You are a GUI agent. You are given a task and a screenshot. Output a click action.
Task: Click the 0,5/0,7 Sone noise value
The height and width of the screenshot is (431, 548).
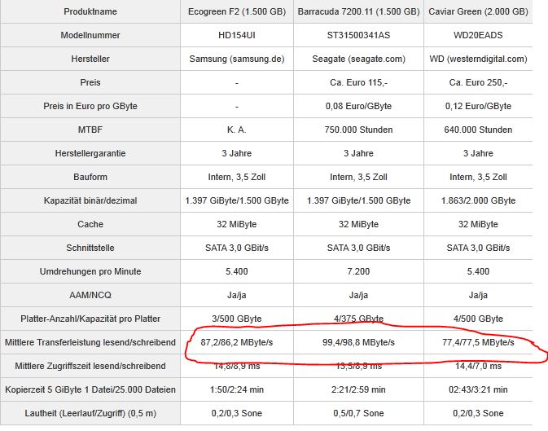coord(357,413)
